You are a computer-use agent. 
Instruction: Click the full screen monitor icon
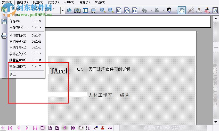click(x=93, y=11)
